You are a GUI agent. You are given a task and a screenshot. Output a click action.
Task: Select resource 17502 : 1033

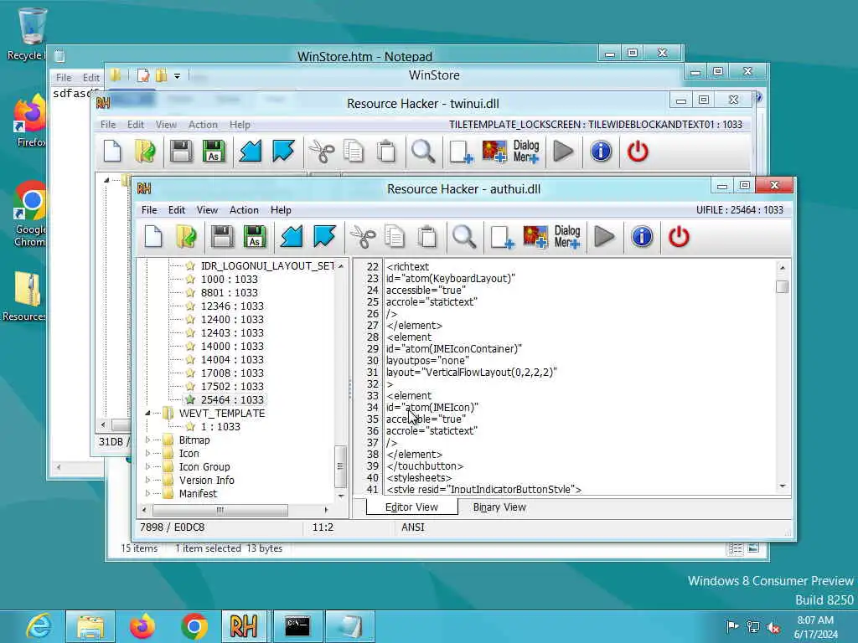(232, 387)
